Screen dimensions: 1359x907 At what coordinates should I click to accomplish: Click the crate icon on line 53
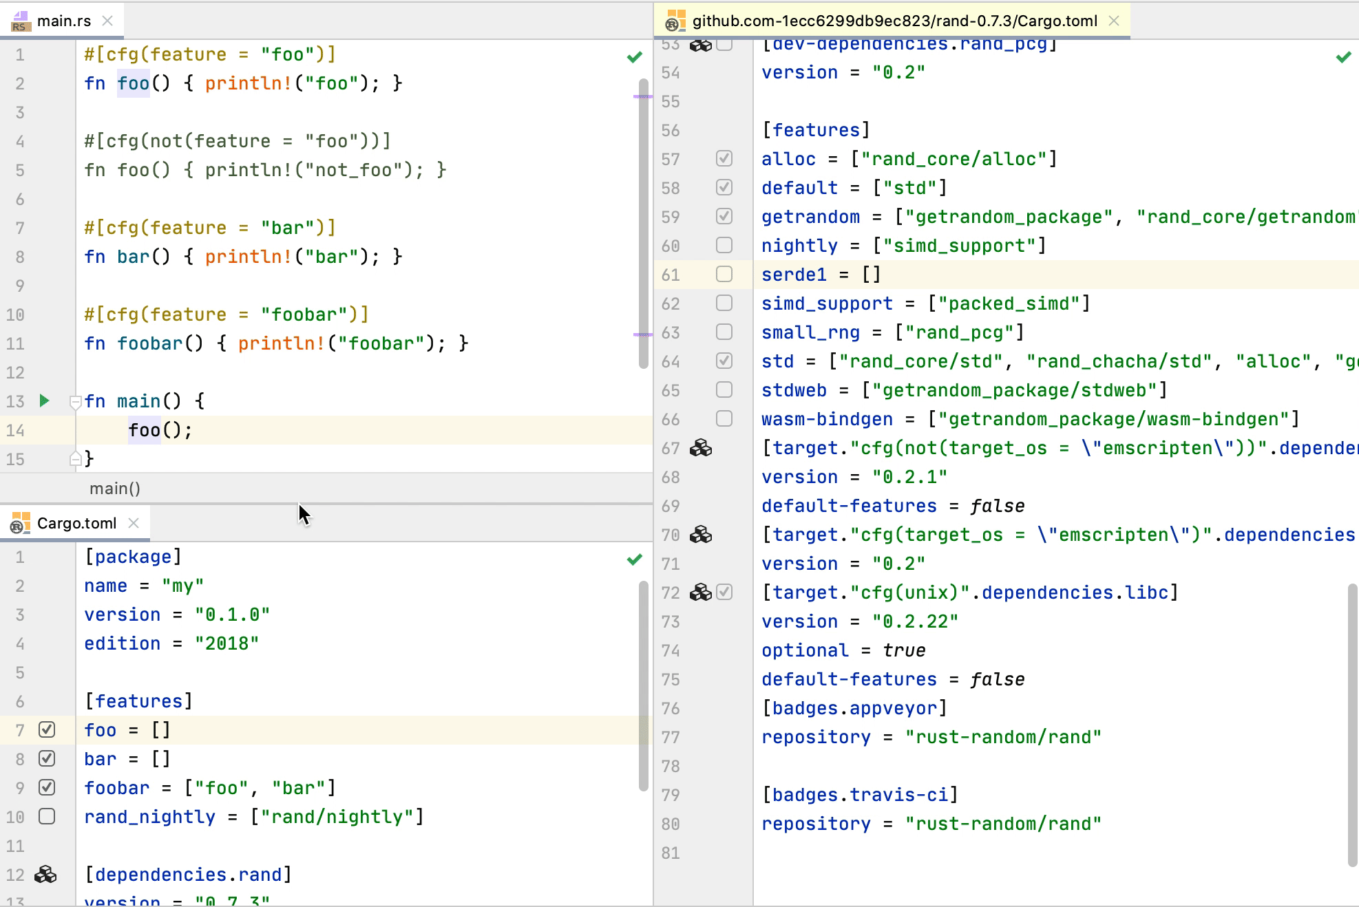click(701, 45)
